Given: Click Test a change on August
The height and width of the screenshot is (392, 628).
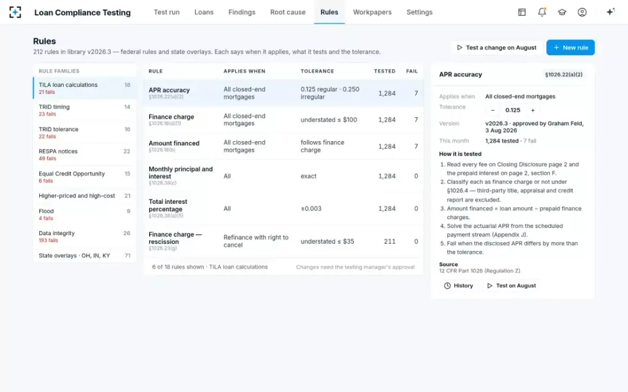Looking at the screenshot, I should tap(496, 48).
